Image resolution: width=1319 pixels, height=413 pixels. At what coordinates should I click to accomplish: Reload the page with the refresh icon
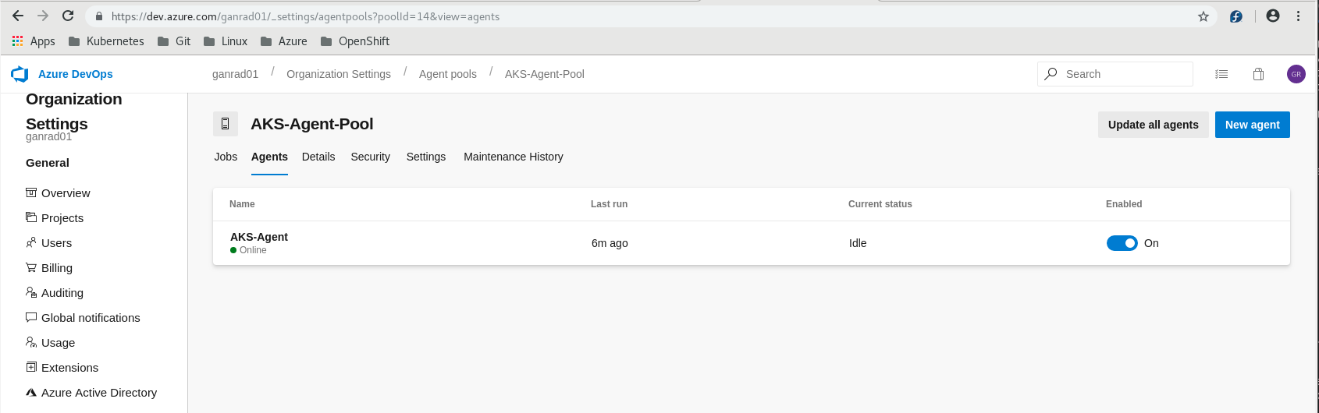pos(68,16)
